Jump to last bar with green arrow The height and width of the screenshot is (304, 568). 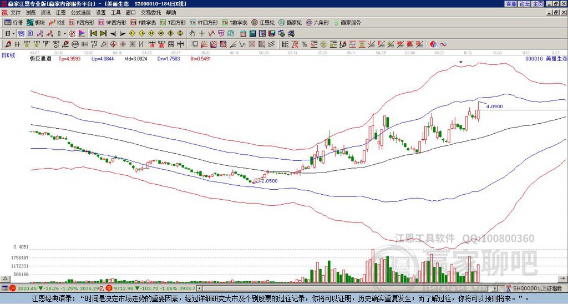pyautogui.click(x=103, y=33)
